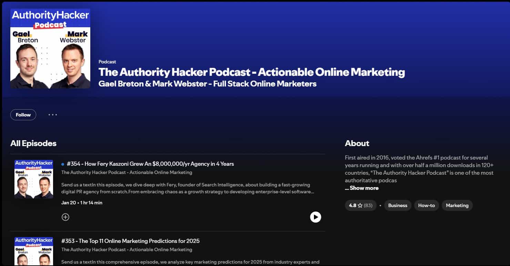Click the 'Jan 20 • 1 hr 14 min' text
Image resolution: width=510 pixels, height=266 pixels.
click(82, 203)
